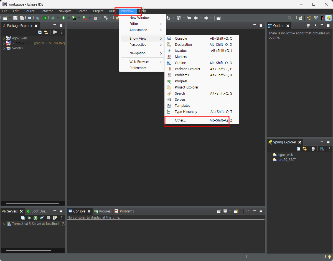The width and height of the screenshot is (333, 261).
Task: Select Console in Show View submenu
Action: [202, 39]
